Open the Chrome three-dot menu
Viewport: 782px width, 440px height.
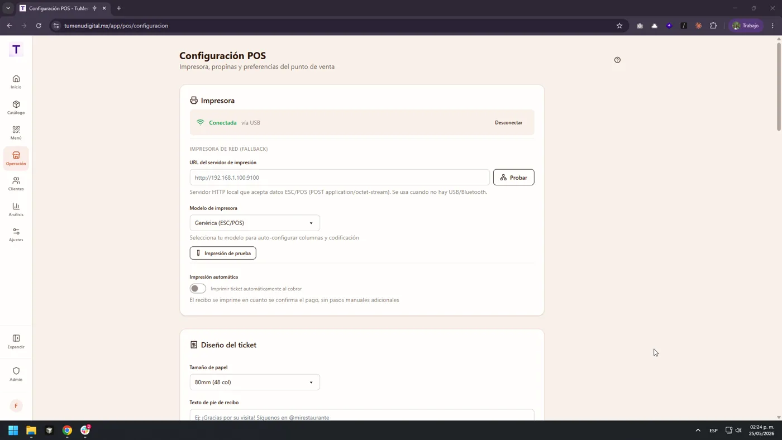click(x=773, y=26)
